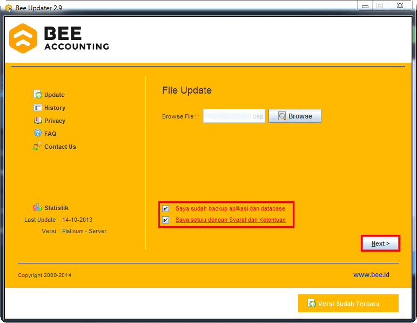Screen dimensions: 417x323
Task: Click the Statistik bar chart icon
Action: [37, 207]
